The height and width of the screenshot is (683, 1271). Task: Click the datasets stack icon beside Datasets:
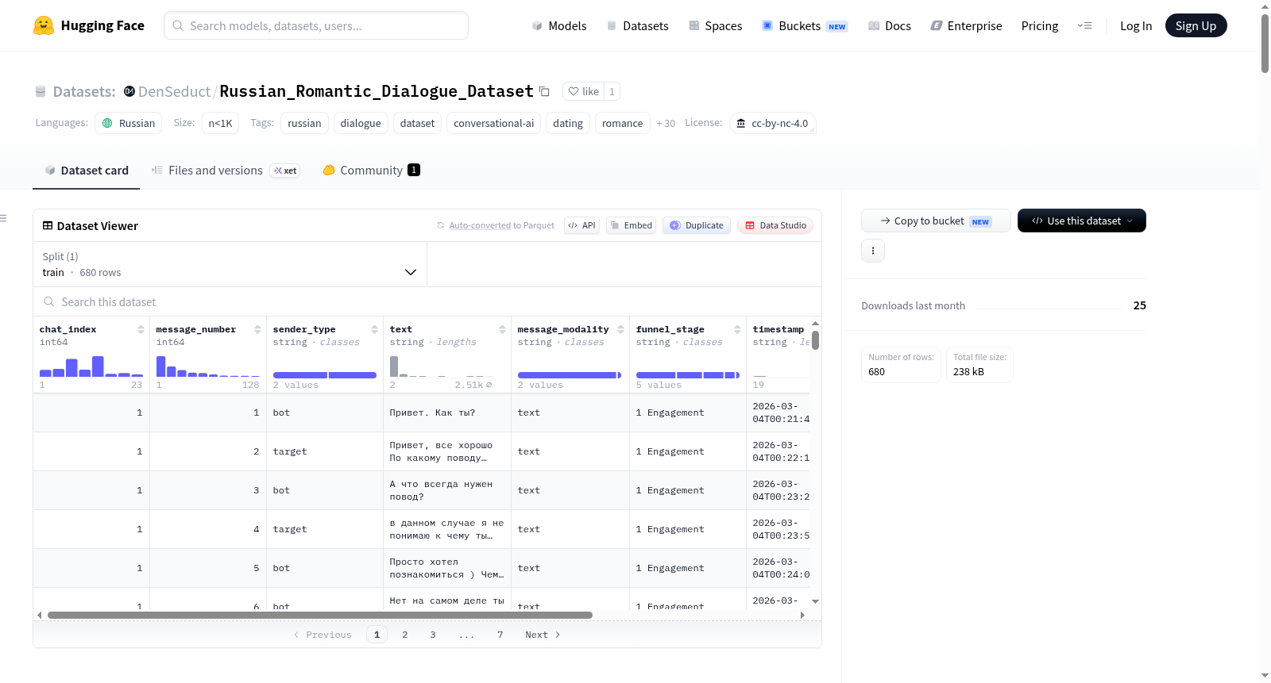[41, 91]
